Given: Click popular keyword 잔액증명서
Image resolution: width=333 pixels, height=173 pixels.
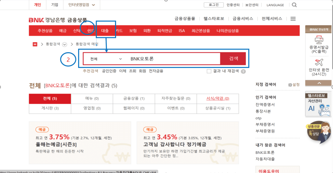Looking at the screenshot, I should click(x=265, y=105).
